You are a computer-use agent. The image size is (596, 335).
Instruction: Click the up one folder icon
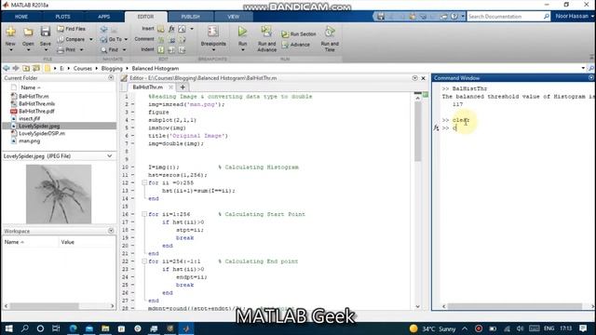(x=26, y=68)
